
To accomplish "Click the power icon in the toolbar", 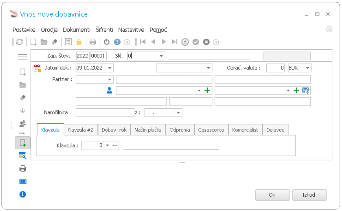I will 107,42.
